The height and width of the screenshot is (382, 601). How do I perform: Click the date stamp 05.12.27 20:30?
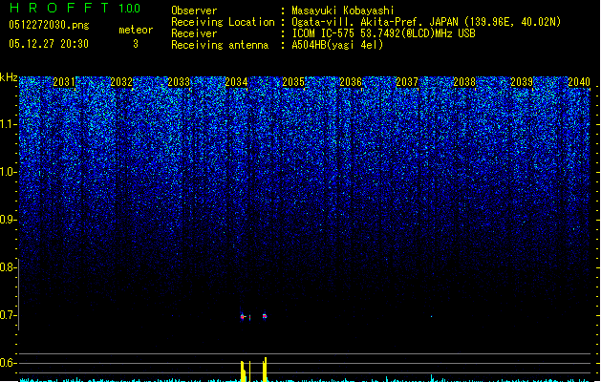[49, 44]
